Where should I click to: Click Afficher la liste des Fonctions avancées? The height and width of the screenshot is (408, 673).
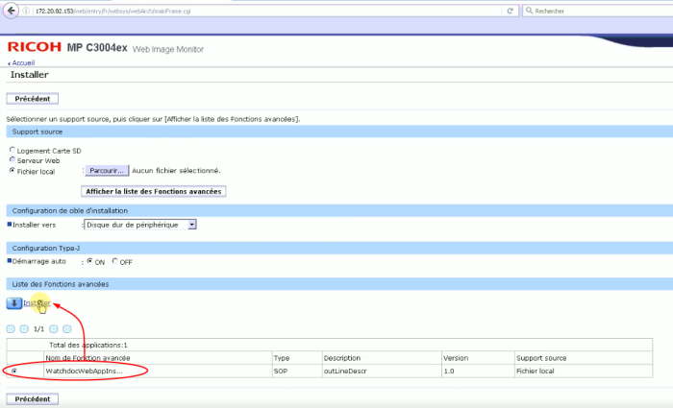pyautogui.click(x=168, y=191)
